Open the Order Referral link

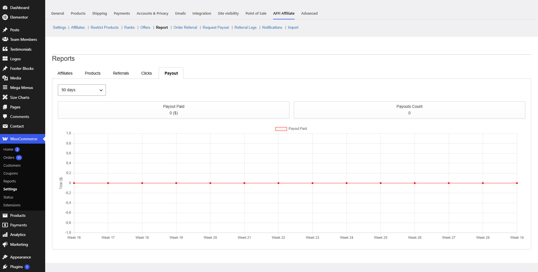[x=185, y=27]
